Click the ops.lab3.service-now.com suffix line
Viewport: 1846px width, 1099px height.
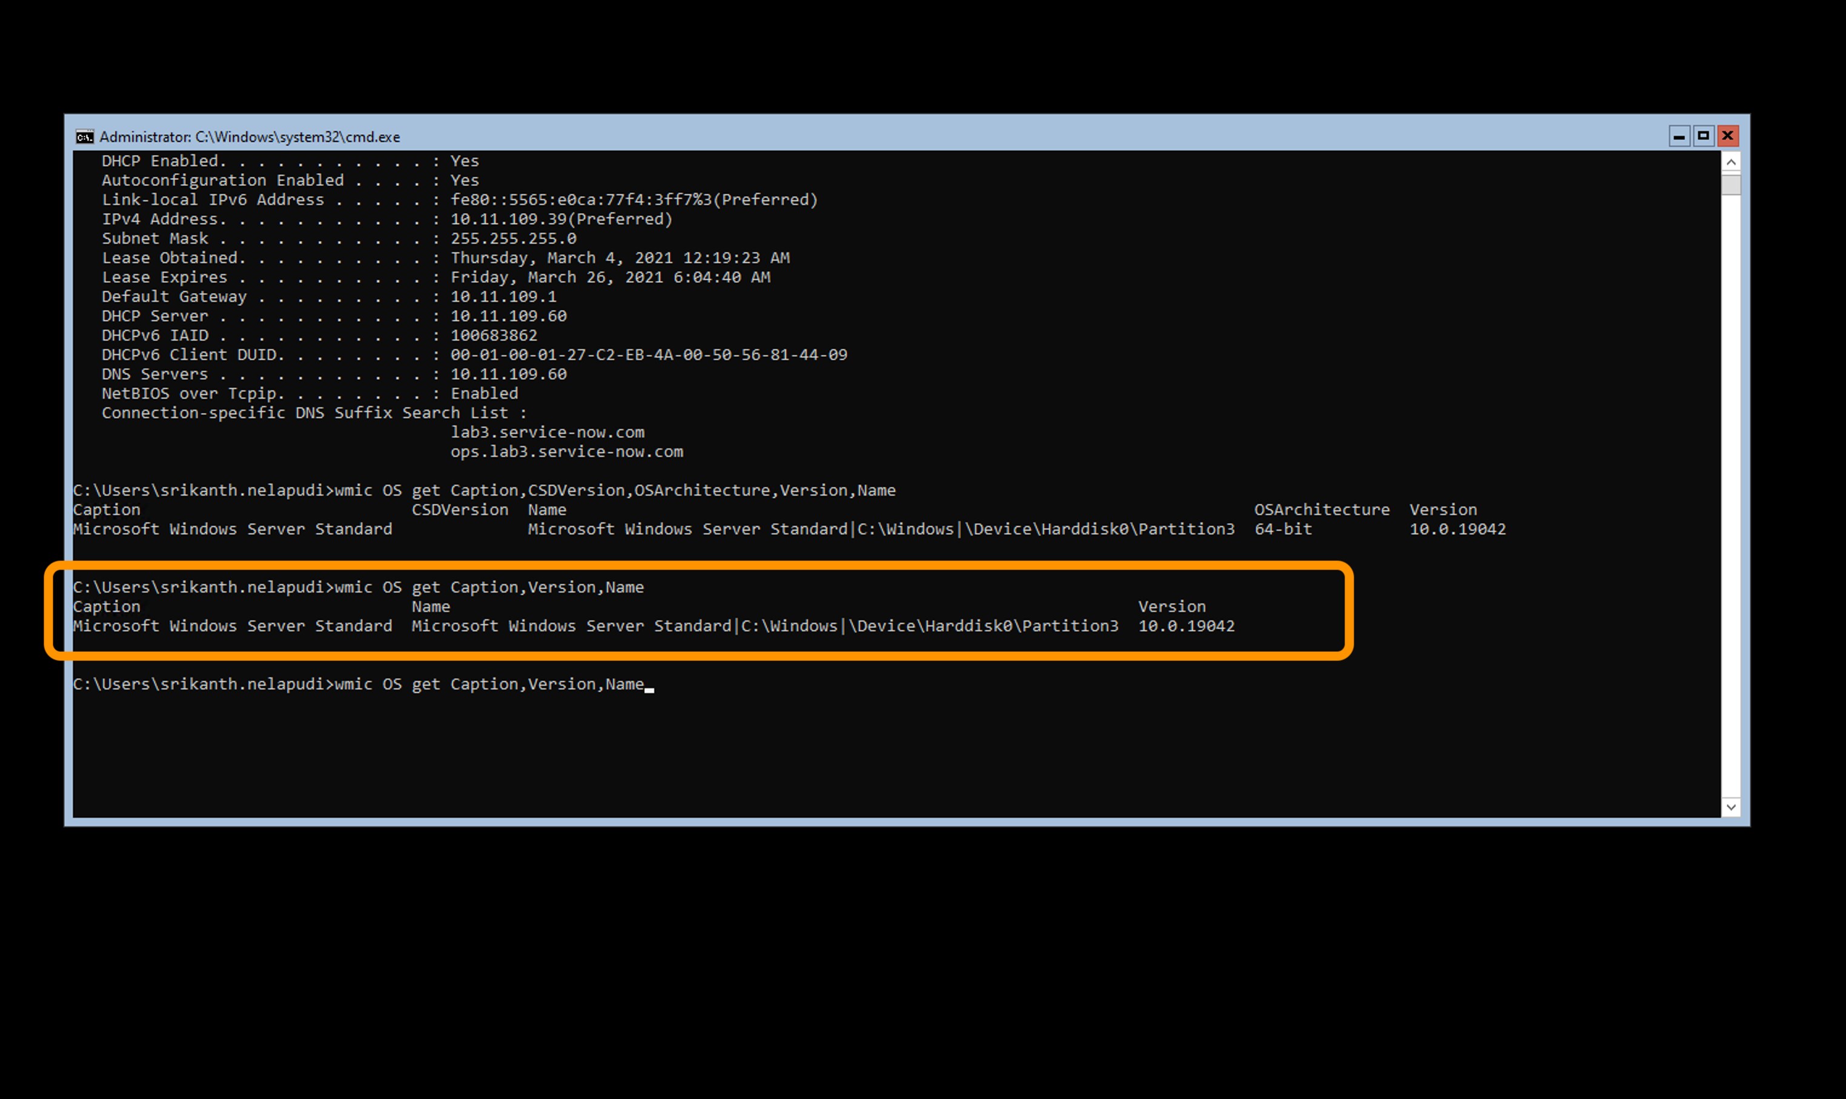pos(566,452)
